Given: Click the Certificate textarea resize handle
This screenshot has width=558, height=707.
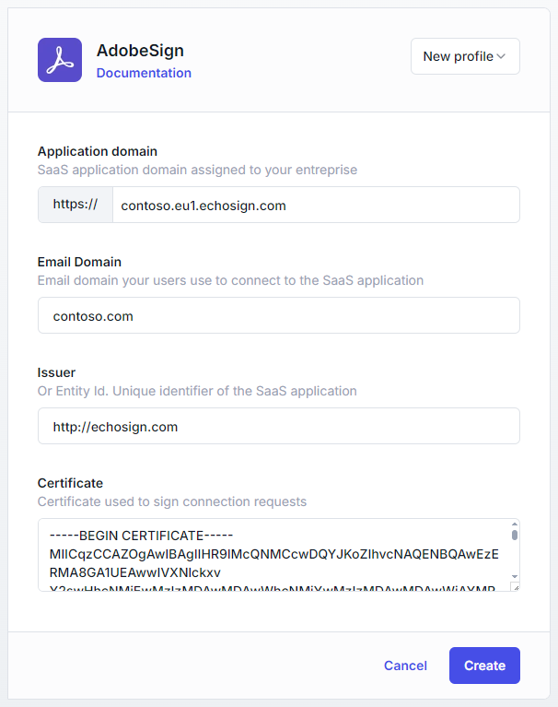Looking at the screenshot, I should point(514,586).
